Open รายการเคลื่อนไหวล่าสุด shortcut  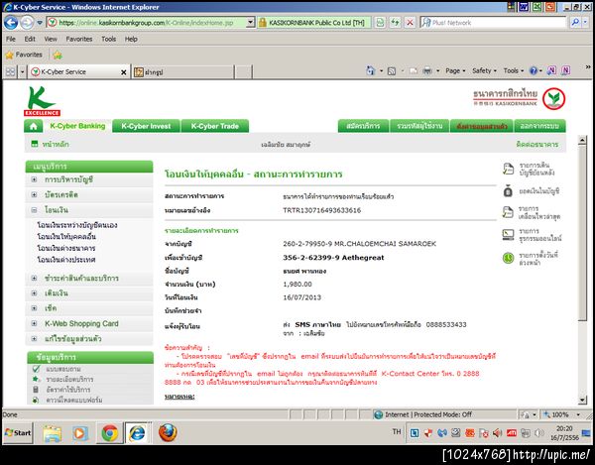click(x=531, y=213)
